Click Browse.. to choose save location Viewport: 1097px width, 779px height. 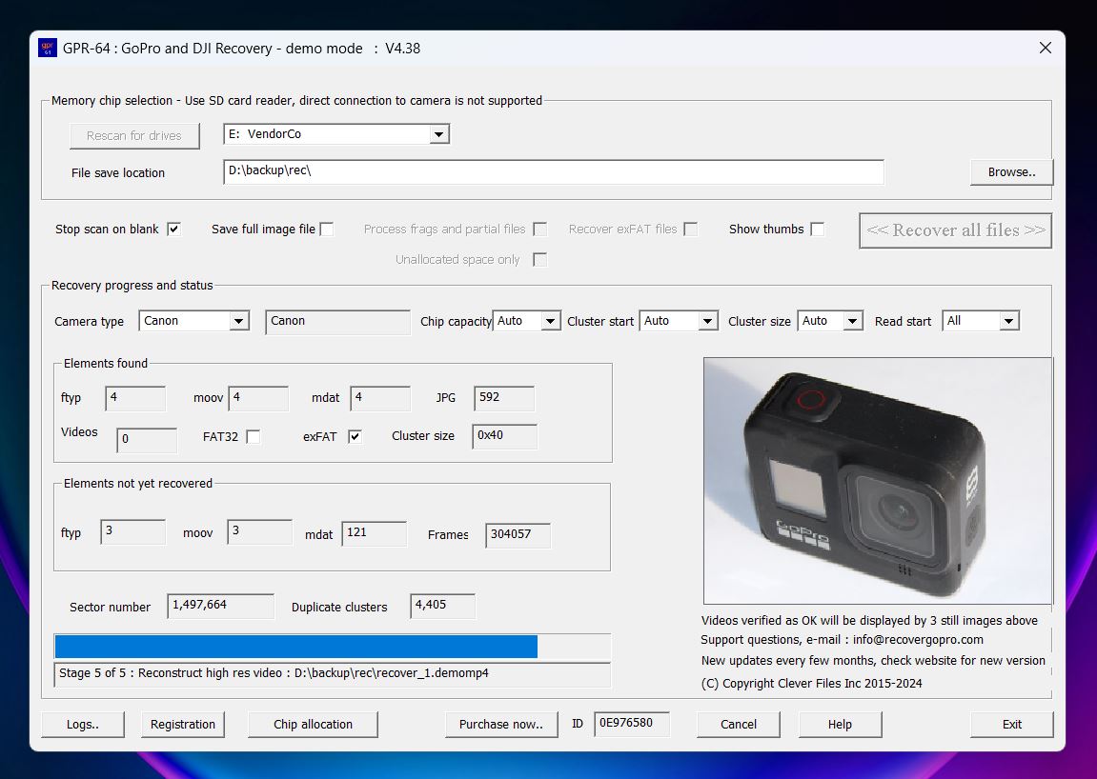pyautogui.click(x=1011, y=172)
